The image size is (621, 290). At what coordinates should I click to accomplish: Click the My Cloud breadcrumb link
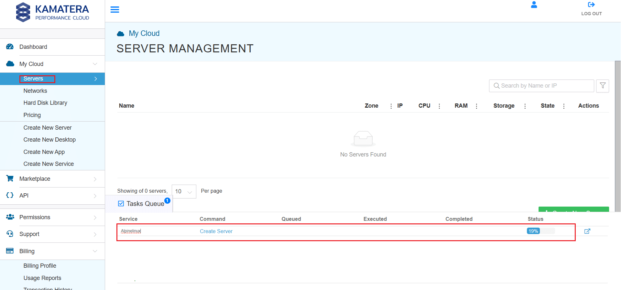[144, 33]
